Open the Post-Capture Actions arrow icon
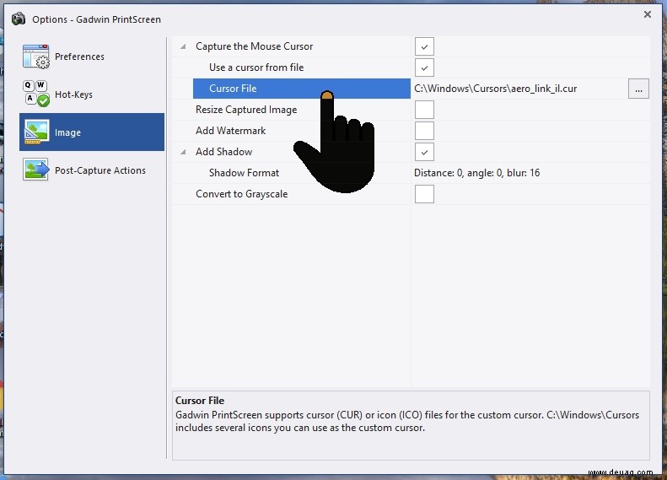 tap(36, 170)
